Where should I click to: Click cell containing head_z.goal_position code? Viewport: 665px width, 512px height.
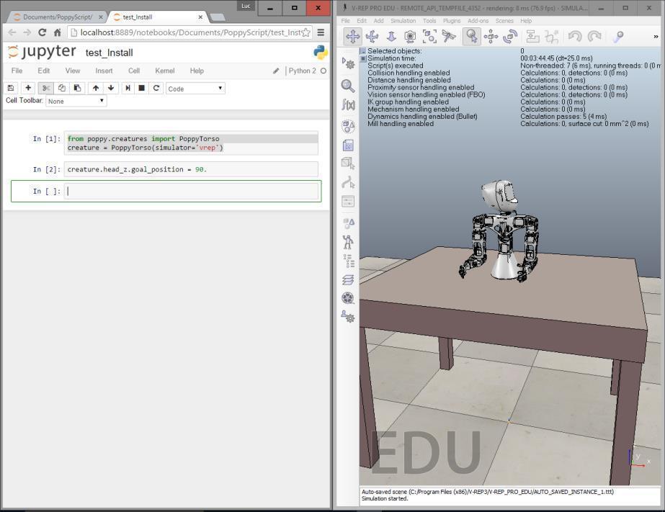click(191, 169)
